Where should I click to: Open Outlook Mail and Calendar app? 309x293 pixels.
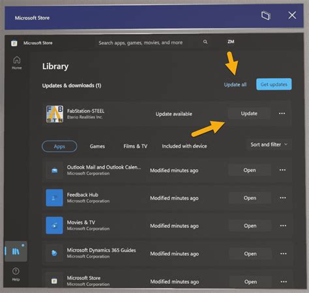(250, 170)
